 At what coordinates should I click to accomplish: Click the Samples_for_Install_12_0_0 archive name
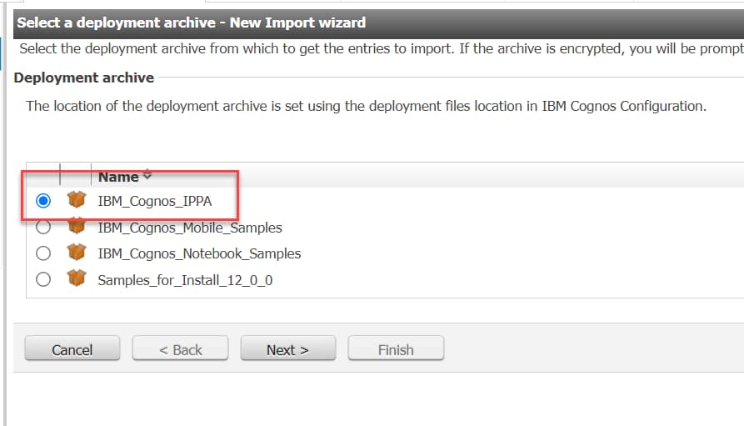tap(185, 280)
